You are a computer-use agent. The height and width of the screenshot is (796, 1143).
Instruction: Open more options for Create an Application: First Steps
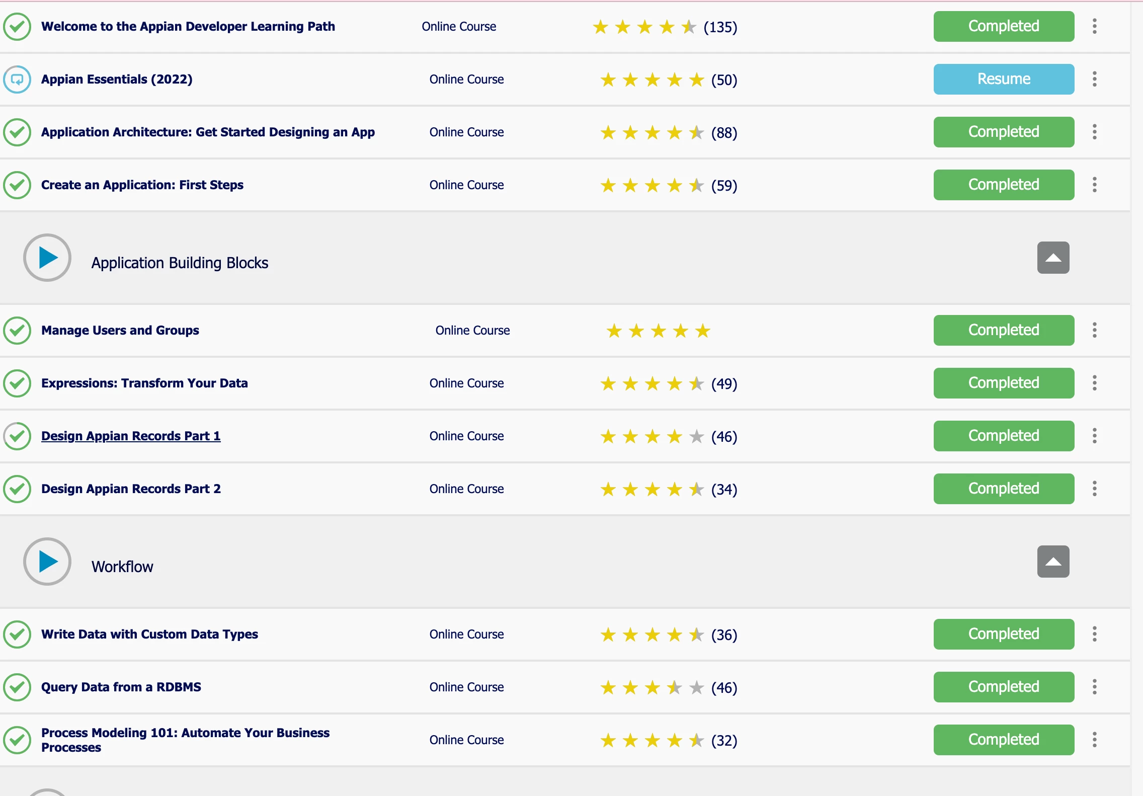[x=1095, y=185]
